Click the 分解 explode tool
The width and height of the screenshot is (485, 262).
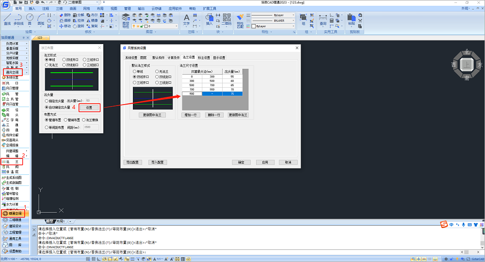pyautogui.click(x=79, y=15)
